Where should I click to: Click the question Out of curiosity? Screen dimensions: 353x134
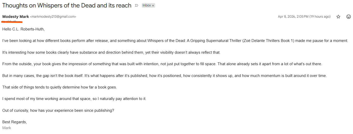click(58, 110)
